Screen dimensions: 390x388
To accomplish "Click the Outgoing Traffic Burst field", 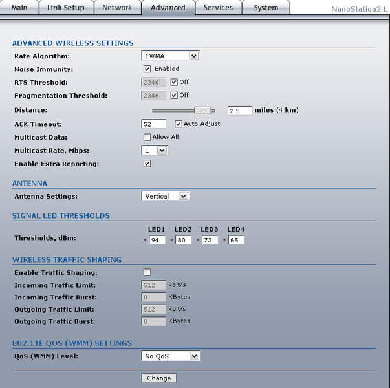I will pyautogui.click(x=153, y=321).
